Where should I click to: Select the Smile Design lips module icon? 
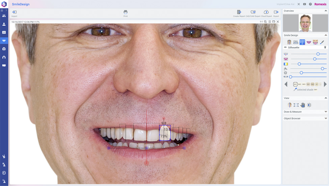4,41
